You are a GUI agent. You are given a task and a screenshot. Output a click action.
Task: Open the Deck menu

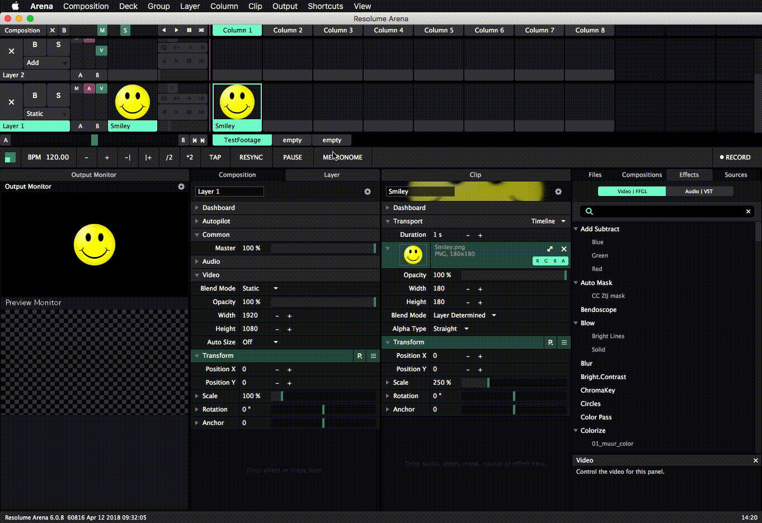pos(128,6)
